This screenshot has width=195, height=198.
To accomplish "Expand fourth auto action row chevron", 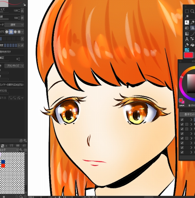I will tap(191, 134).
